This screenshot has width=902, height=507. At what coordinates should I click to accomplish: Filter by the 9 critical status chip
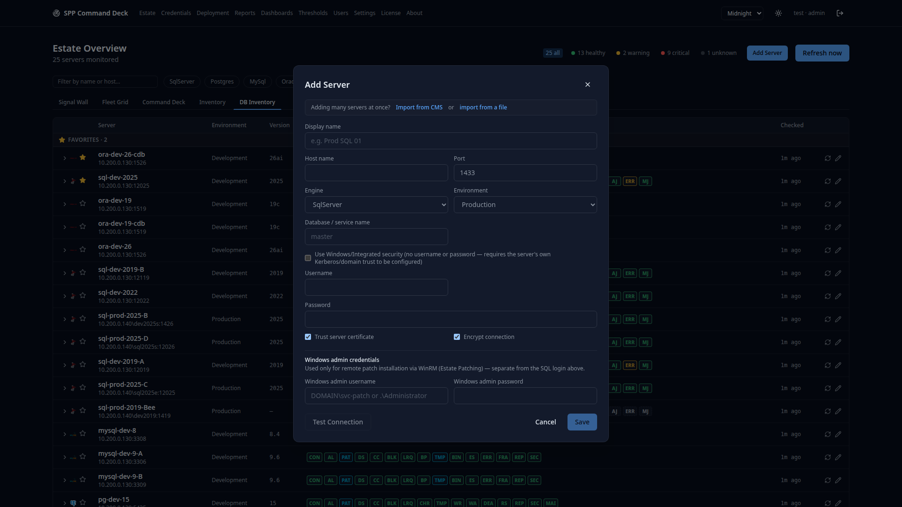coord(675,53)
